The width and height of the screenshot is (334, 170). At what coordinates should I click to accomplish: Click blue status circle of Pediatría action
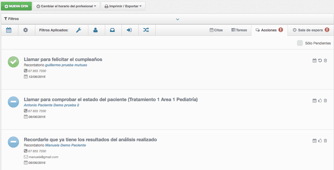point(13,102)
